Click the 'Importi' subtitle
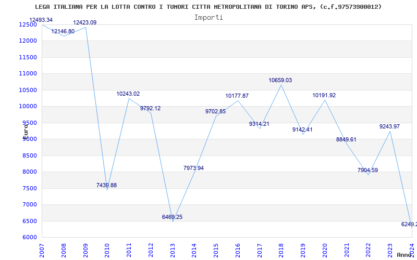 click(x=208, y=18)
